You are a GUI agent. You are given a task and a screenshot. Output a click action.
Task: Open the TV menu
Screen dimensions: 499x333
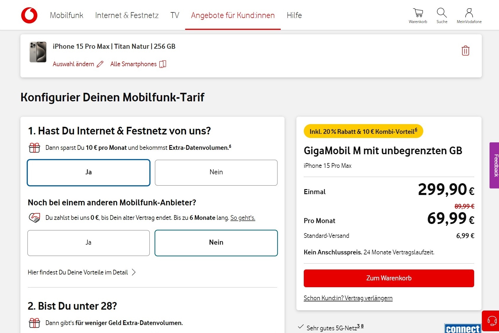[175, 15]
